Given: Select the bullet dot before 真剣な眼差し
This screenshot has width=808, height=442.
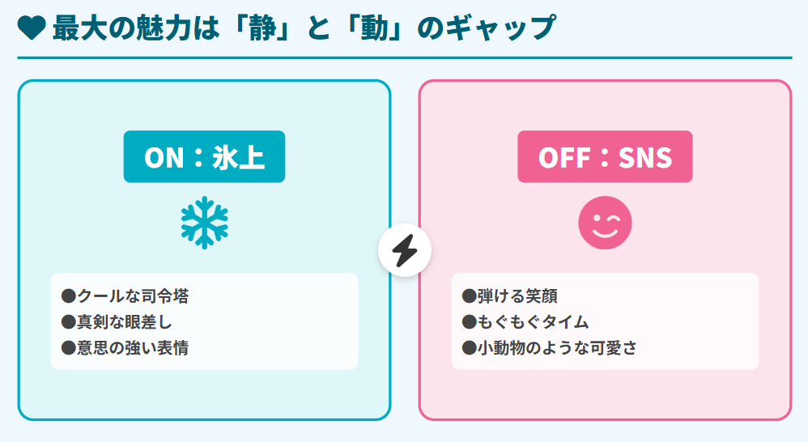Looking at the screenshot, I should (69, 321).
